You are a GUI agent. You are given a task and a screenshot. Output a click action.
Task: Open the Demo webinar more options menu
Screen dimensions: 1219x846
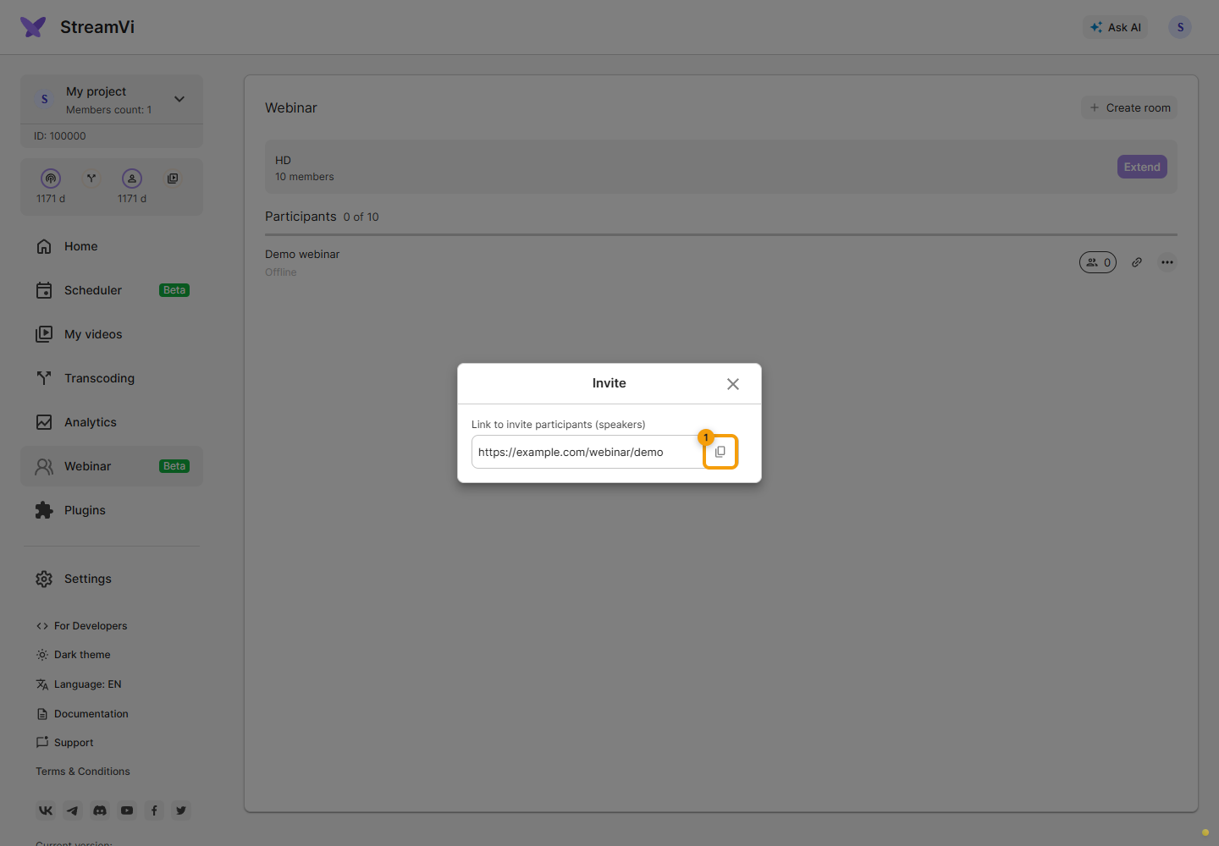pyautogui.click(x=1167, y=262)
